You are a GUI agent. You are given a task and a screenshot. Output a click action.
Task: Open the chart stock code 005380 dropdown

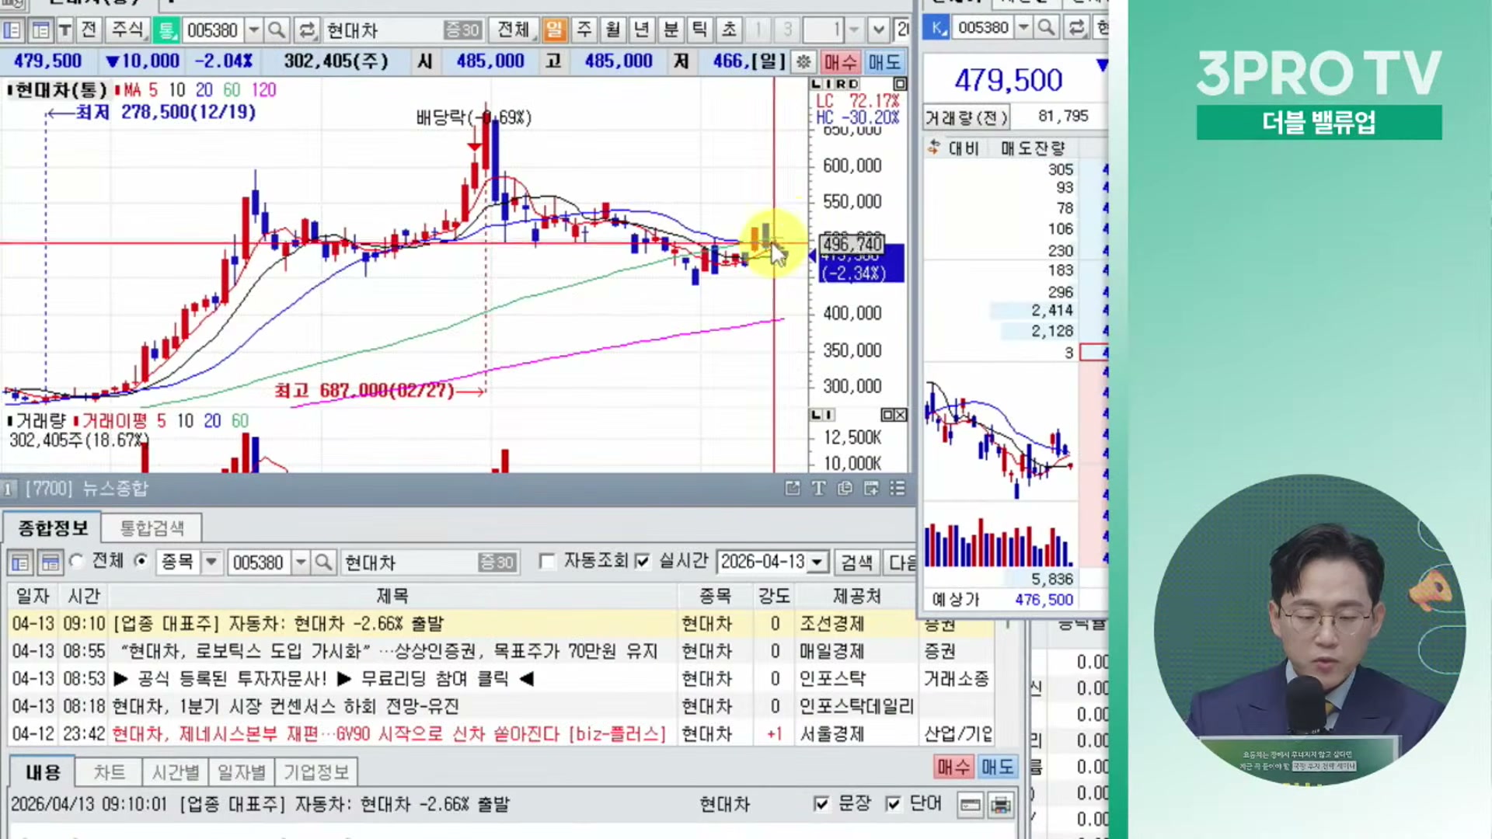click(253, 30)
